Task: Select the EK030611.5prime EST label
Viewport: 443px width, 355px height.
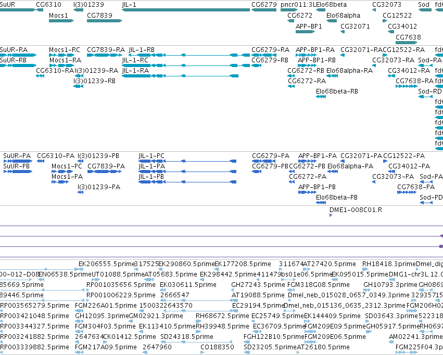Action: pyautogui.click(x=188, y=285)
